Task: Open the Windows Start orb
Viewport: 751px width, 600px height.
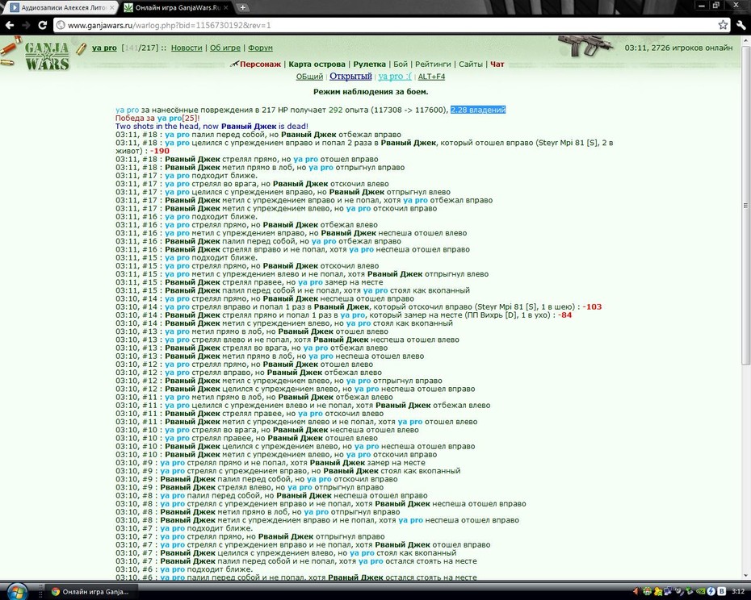Action: pos(16,591)
